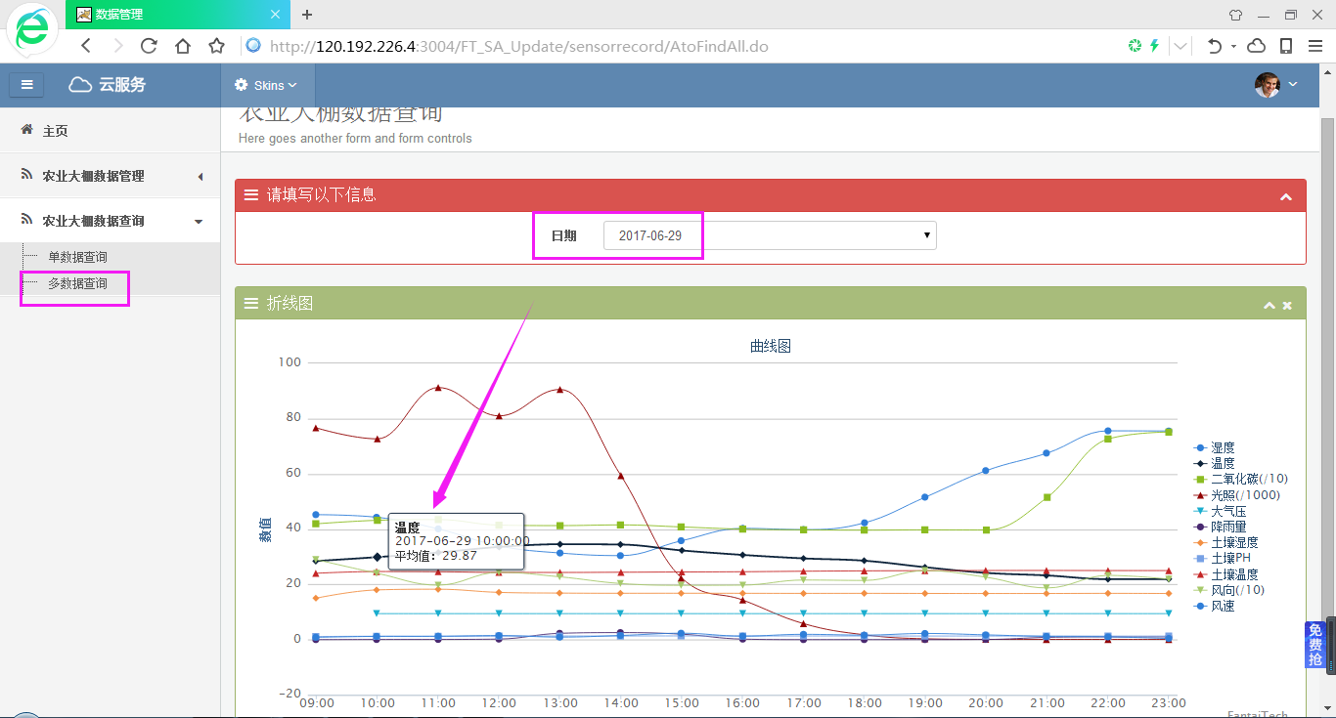The width and height of the screenshot is (1336, 718).
Task: Open a new browser tab
Action: (x=307, y=15)
